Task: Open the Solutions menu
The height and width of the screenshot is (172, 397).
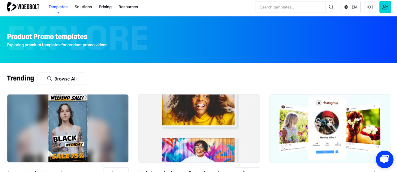Action: click(x=83, y=7)
